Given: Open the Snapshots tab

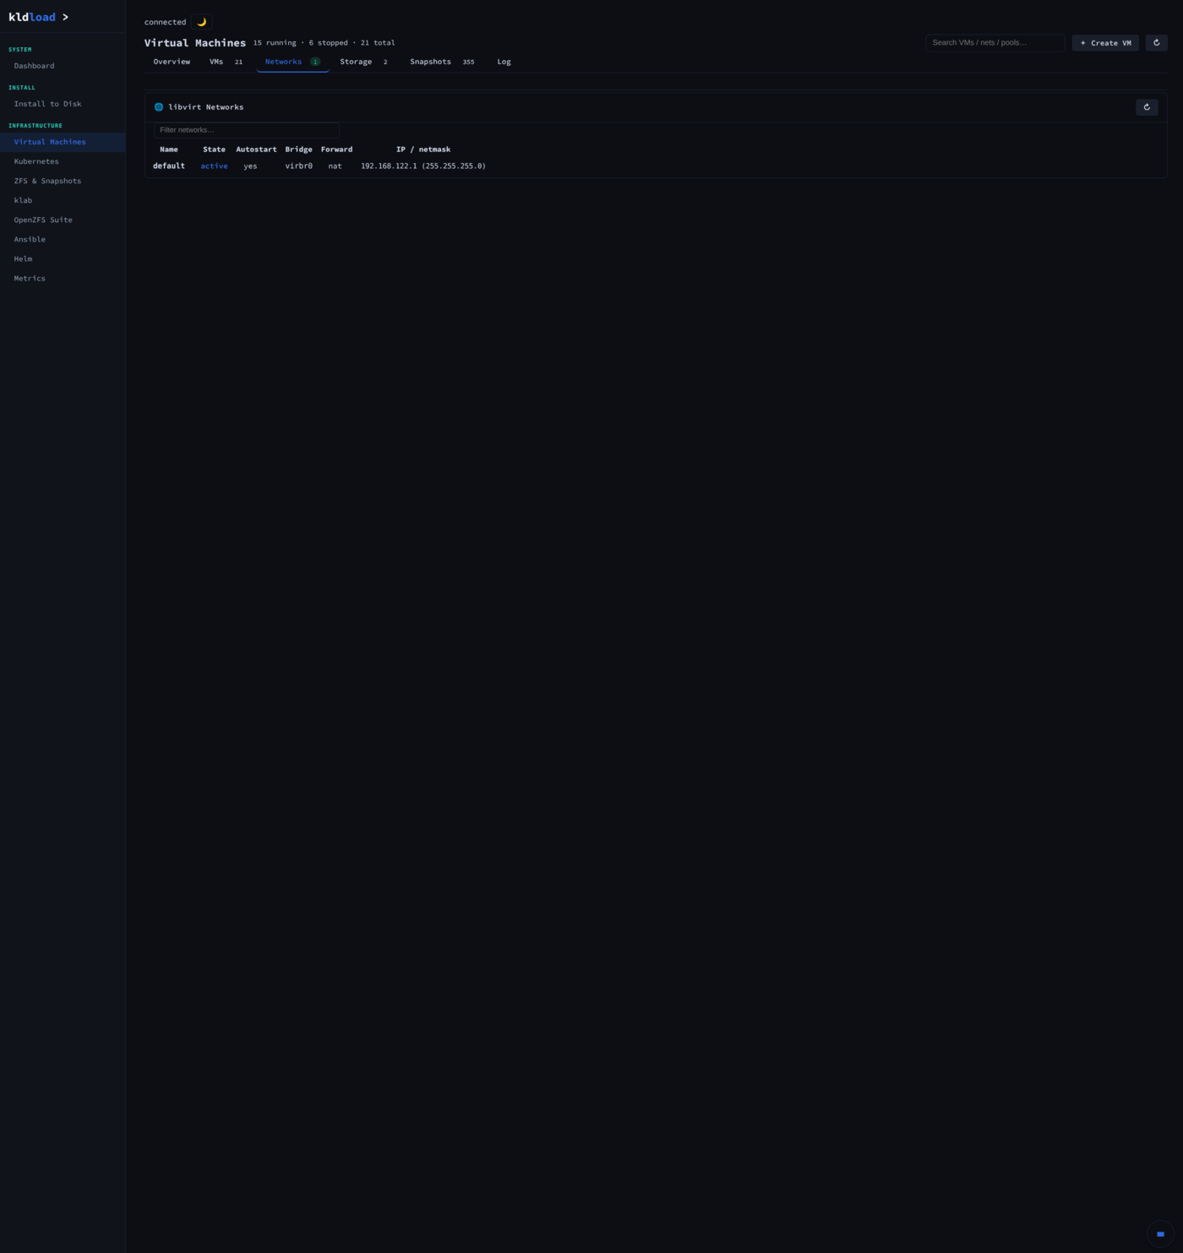Looking at the screenshot, I should pos(442,62).
